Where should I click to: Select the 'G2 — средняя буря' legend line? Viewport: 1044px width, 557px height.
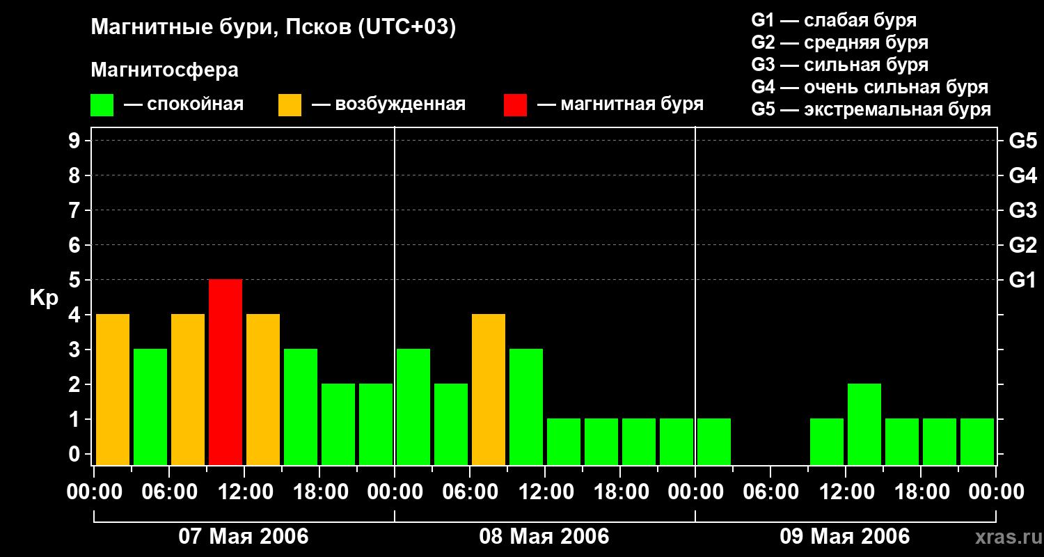839,42
